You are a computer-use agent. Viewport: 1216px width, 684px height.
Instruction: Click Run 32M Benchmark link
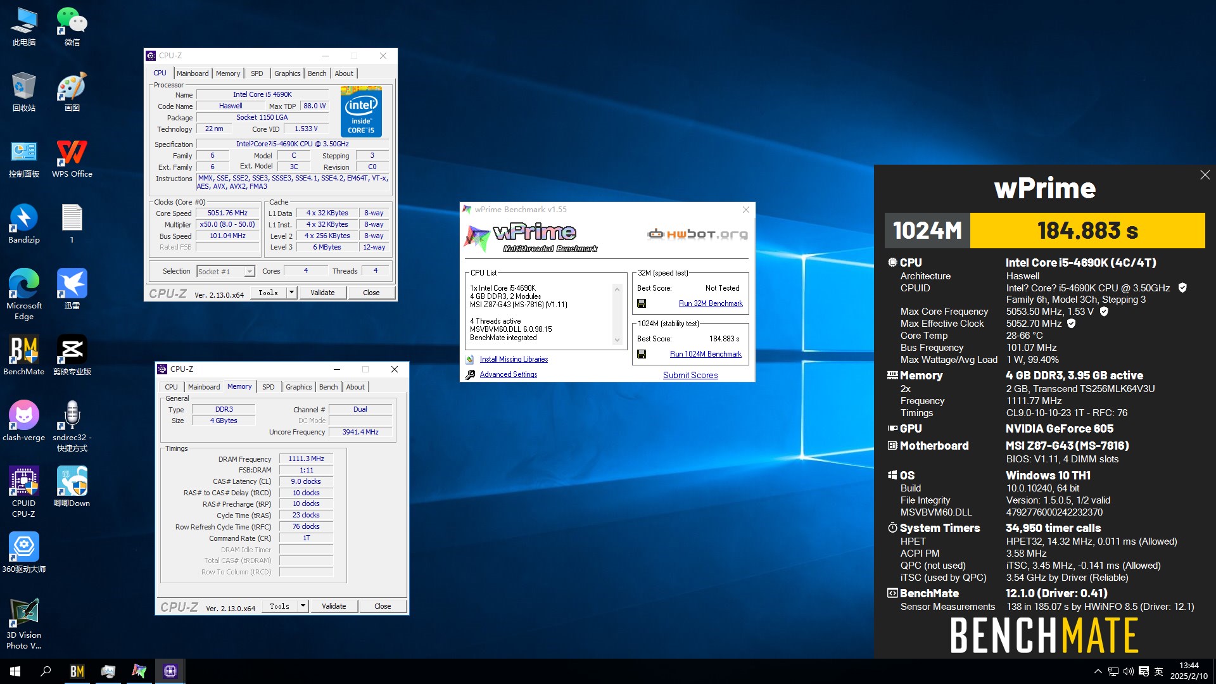(x=711, y=303)
